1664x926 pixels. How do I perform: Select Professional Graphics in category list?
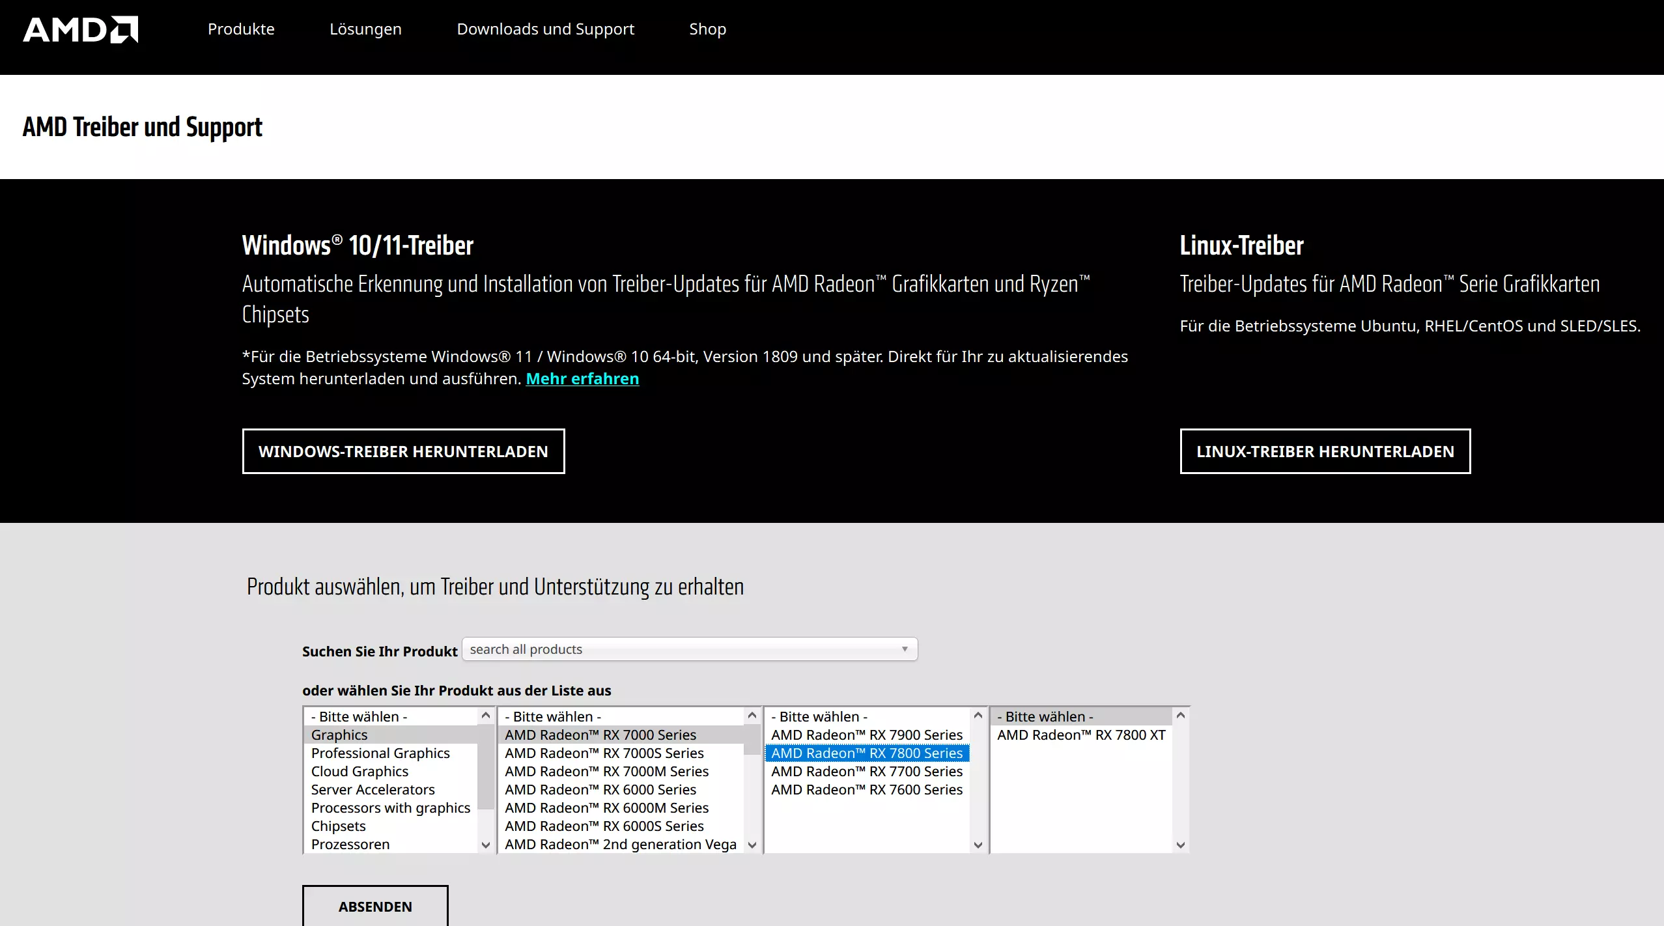click(x=391, y=753)
